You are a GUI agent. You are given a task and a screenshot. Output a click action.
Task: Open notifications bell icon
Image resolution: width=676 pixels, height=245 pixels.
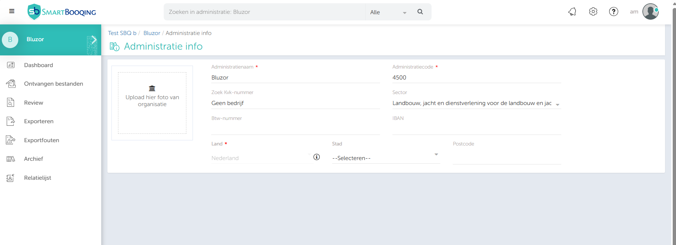tap(572, 12)
